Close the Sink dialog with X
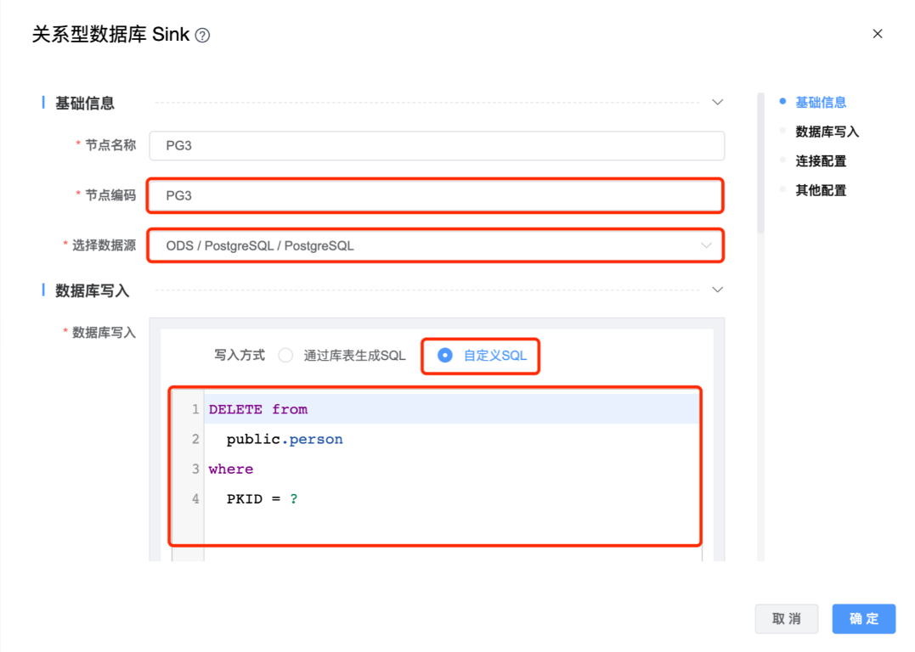The image size is (915, 652). click(x=878, y=34)
